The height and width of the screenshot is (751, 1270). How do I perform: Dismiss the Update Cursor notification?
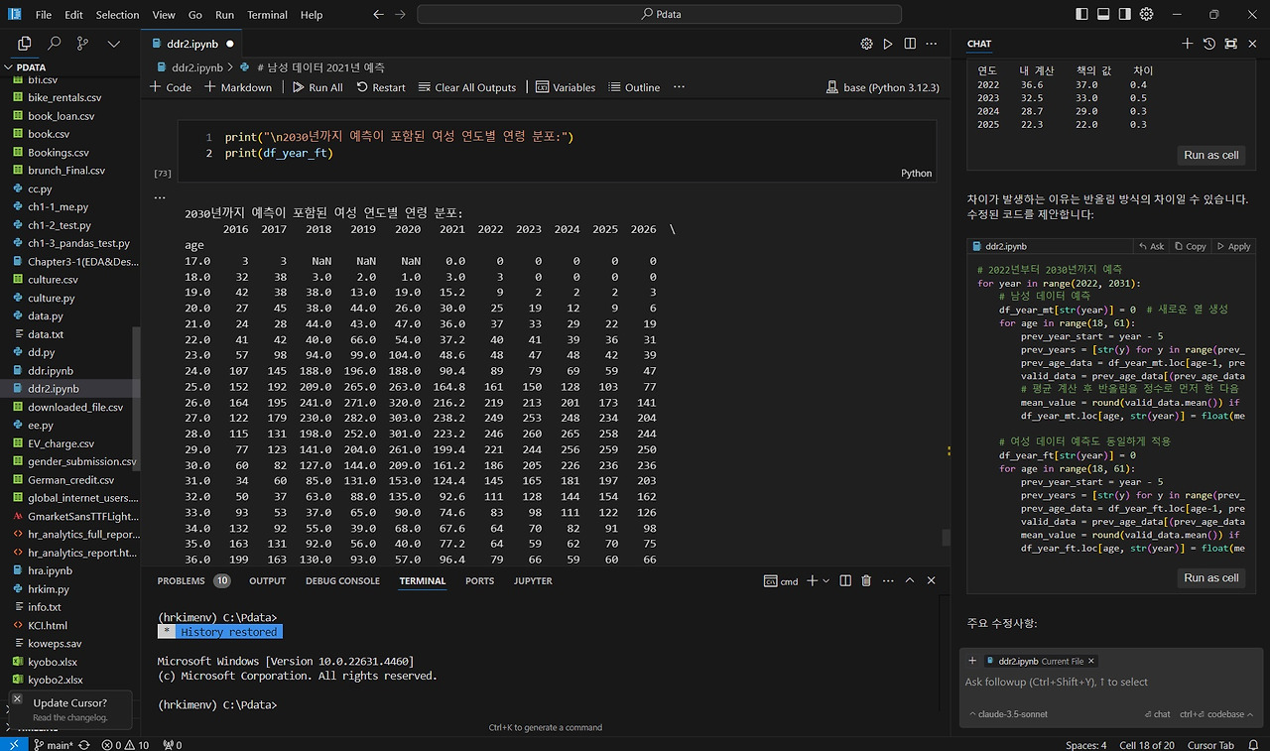point(17,698)
